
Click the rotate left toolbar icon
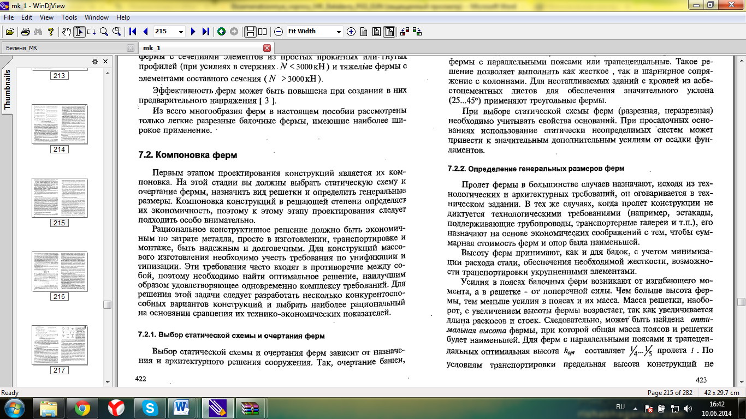(x=405, y=32)
